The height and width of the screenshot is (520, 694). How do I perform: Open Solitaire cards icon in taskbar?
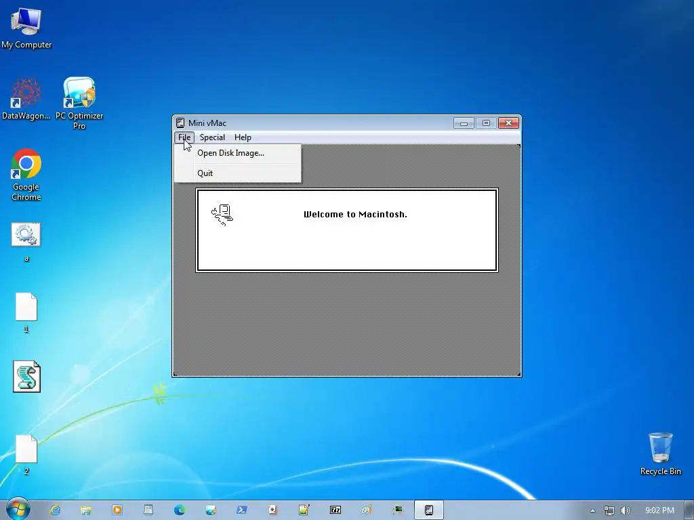tap(272, 510)
